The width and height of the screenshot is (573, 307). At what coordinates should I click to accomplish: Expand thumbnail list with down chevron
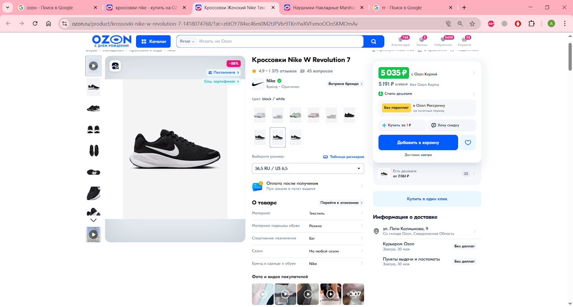pyautogui.click(x=93, y=220)
